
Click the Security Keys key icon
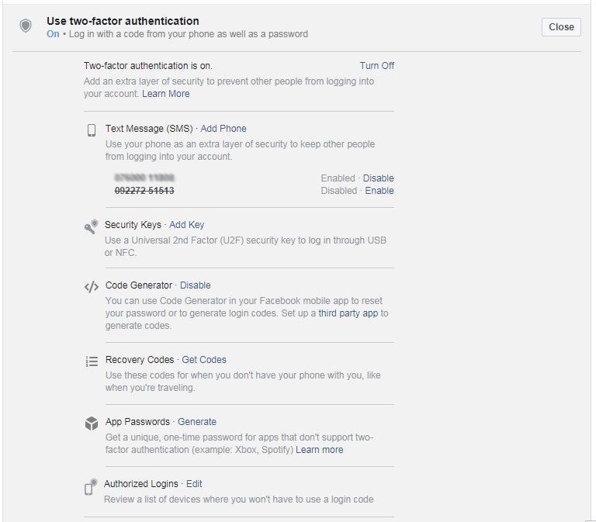(x=91, y=226)
